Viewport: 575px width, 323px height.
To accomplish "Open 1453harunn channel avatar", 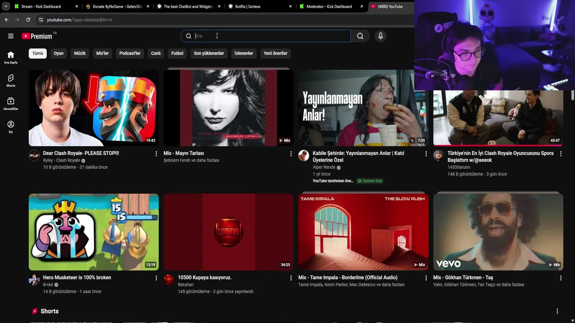I will click(x=438, y=155).
